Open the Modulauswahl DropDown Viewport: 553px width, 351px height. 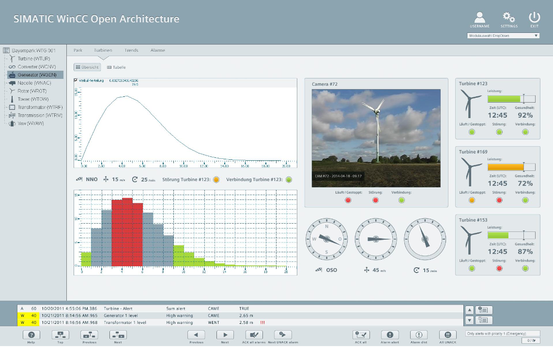(x=503, y=35)
